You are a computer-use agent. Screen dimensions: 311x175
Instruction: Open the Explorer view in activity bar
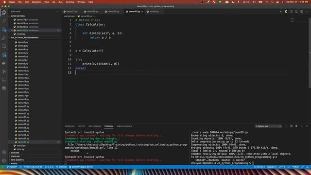4,12
